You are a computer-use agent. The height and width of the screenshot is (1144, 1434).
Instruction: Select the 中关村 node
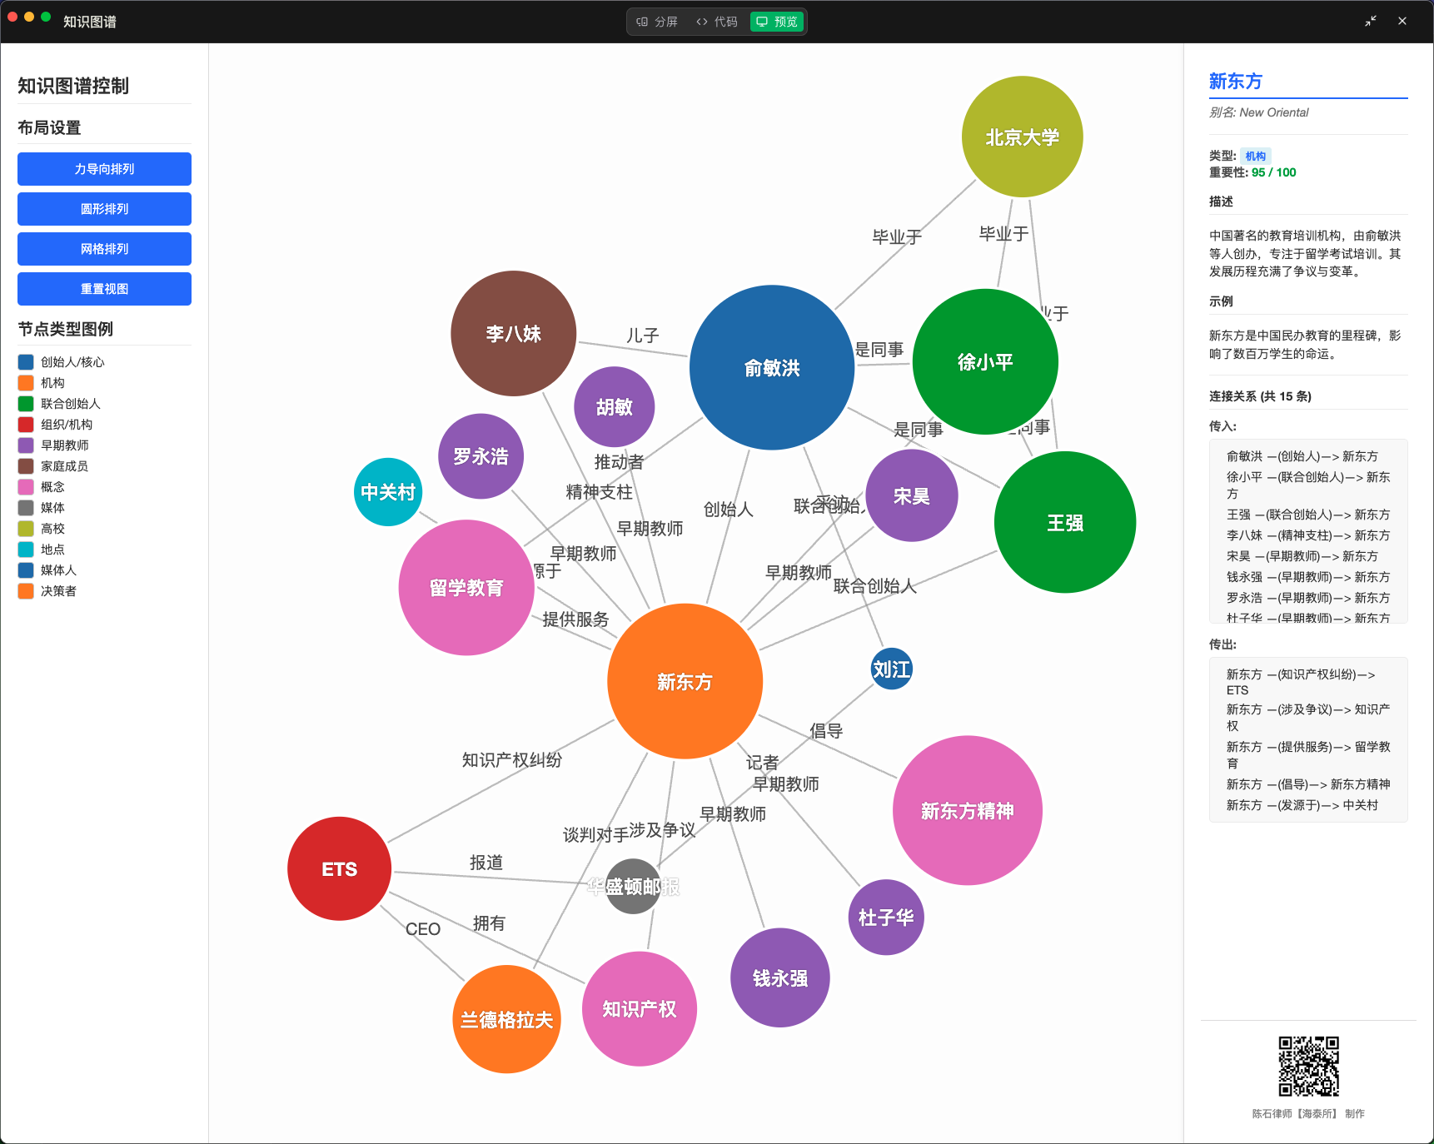click(x=388, y=492)
